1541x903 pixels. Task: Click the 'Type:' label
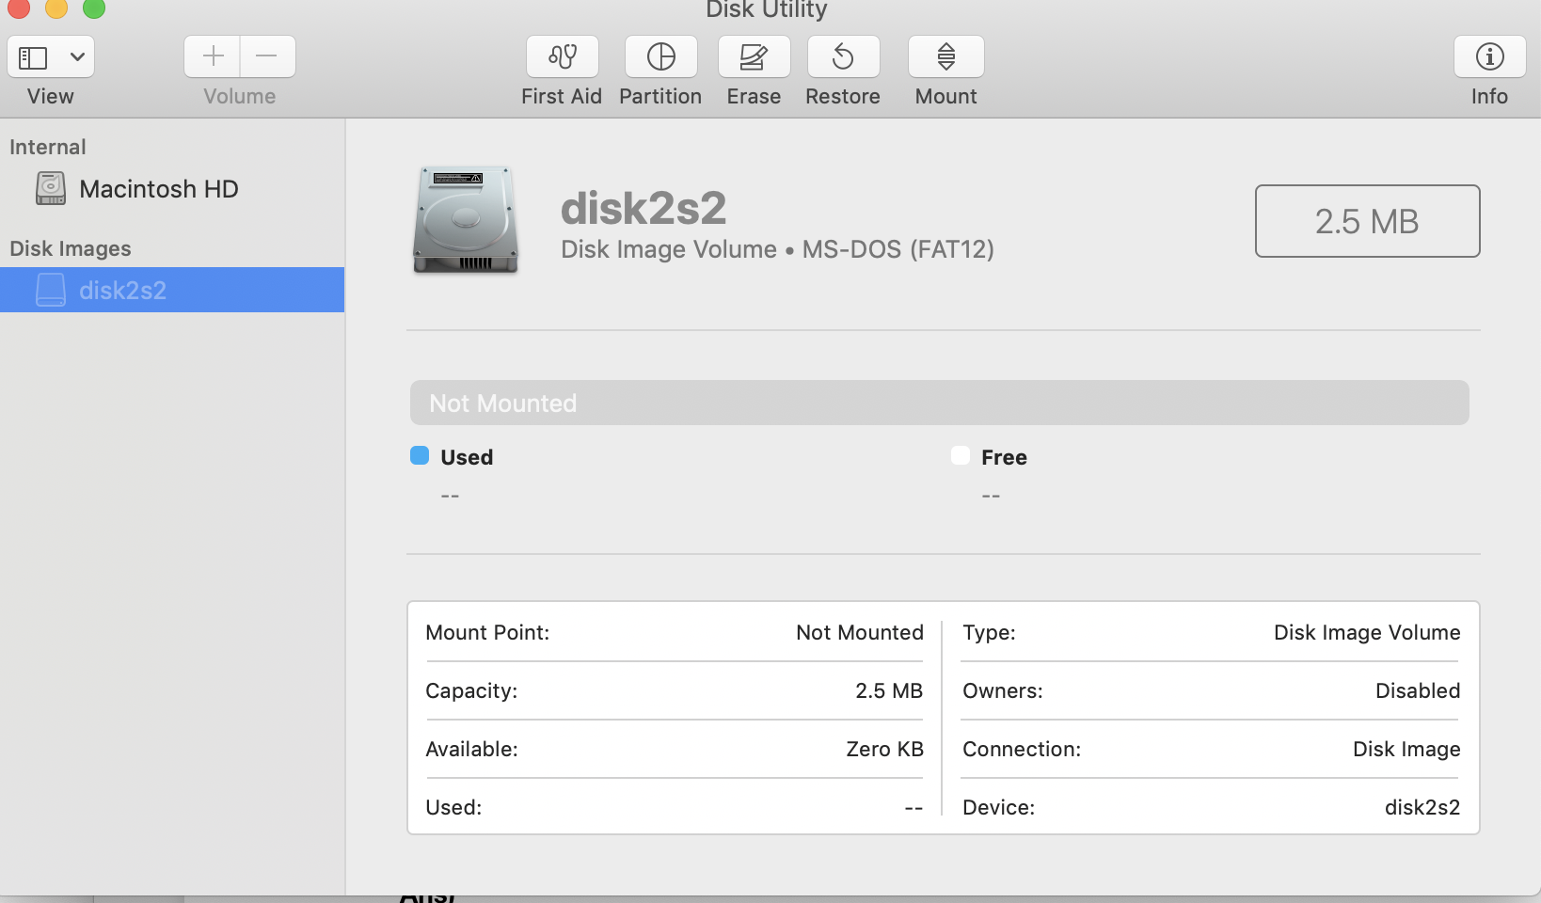coord(989,632)
